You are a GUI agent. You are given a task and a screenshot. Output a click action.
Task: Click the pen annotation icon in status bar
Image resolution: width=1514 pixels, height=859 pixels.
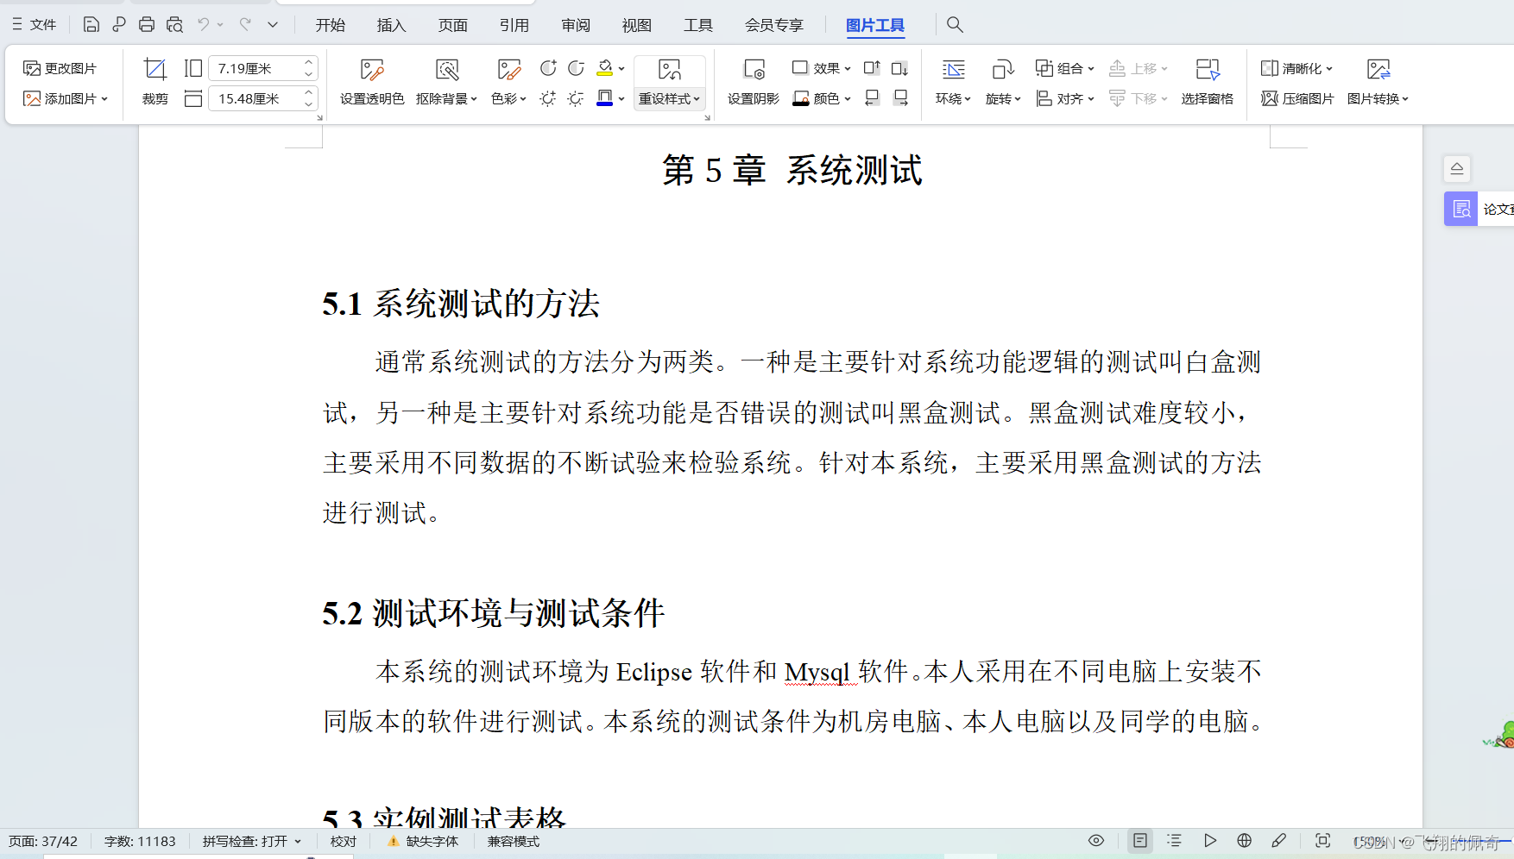click(1279, 841)
